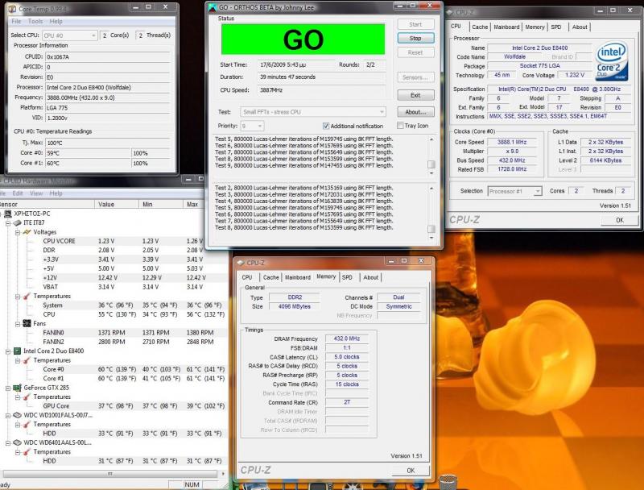This screenshot has width=644, height=490.
Task: Toggle the Additional notification checkbox
Action: point(326,126)
